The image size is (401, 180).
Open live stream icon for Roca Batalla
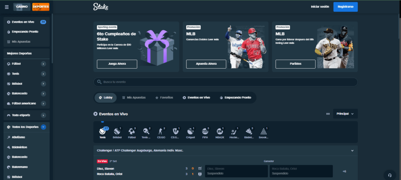coord(200,174)
